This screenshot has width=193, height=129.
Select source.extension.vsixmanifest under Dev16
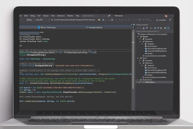155,56
